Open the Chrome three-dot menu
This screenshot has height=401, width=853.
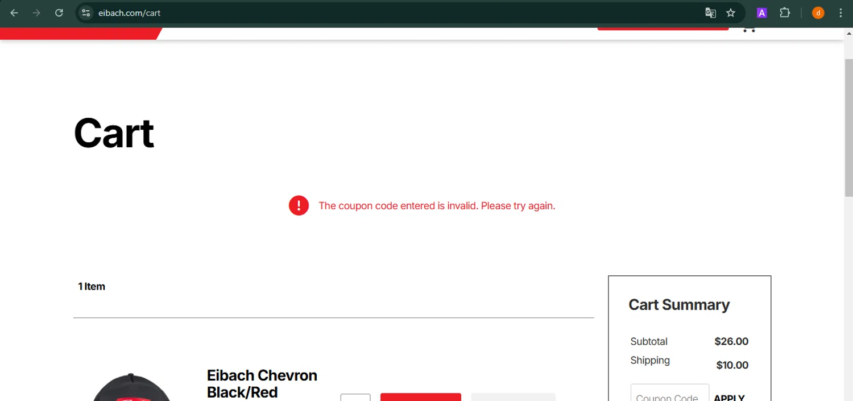point(840,13)
